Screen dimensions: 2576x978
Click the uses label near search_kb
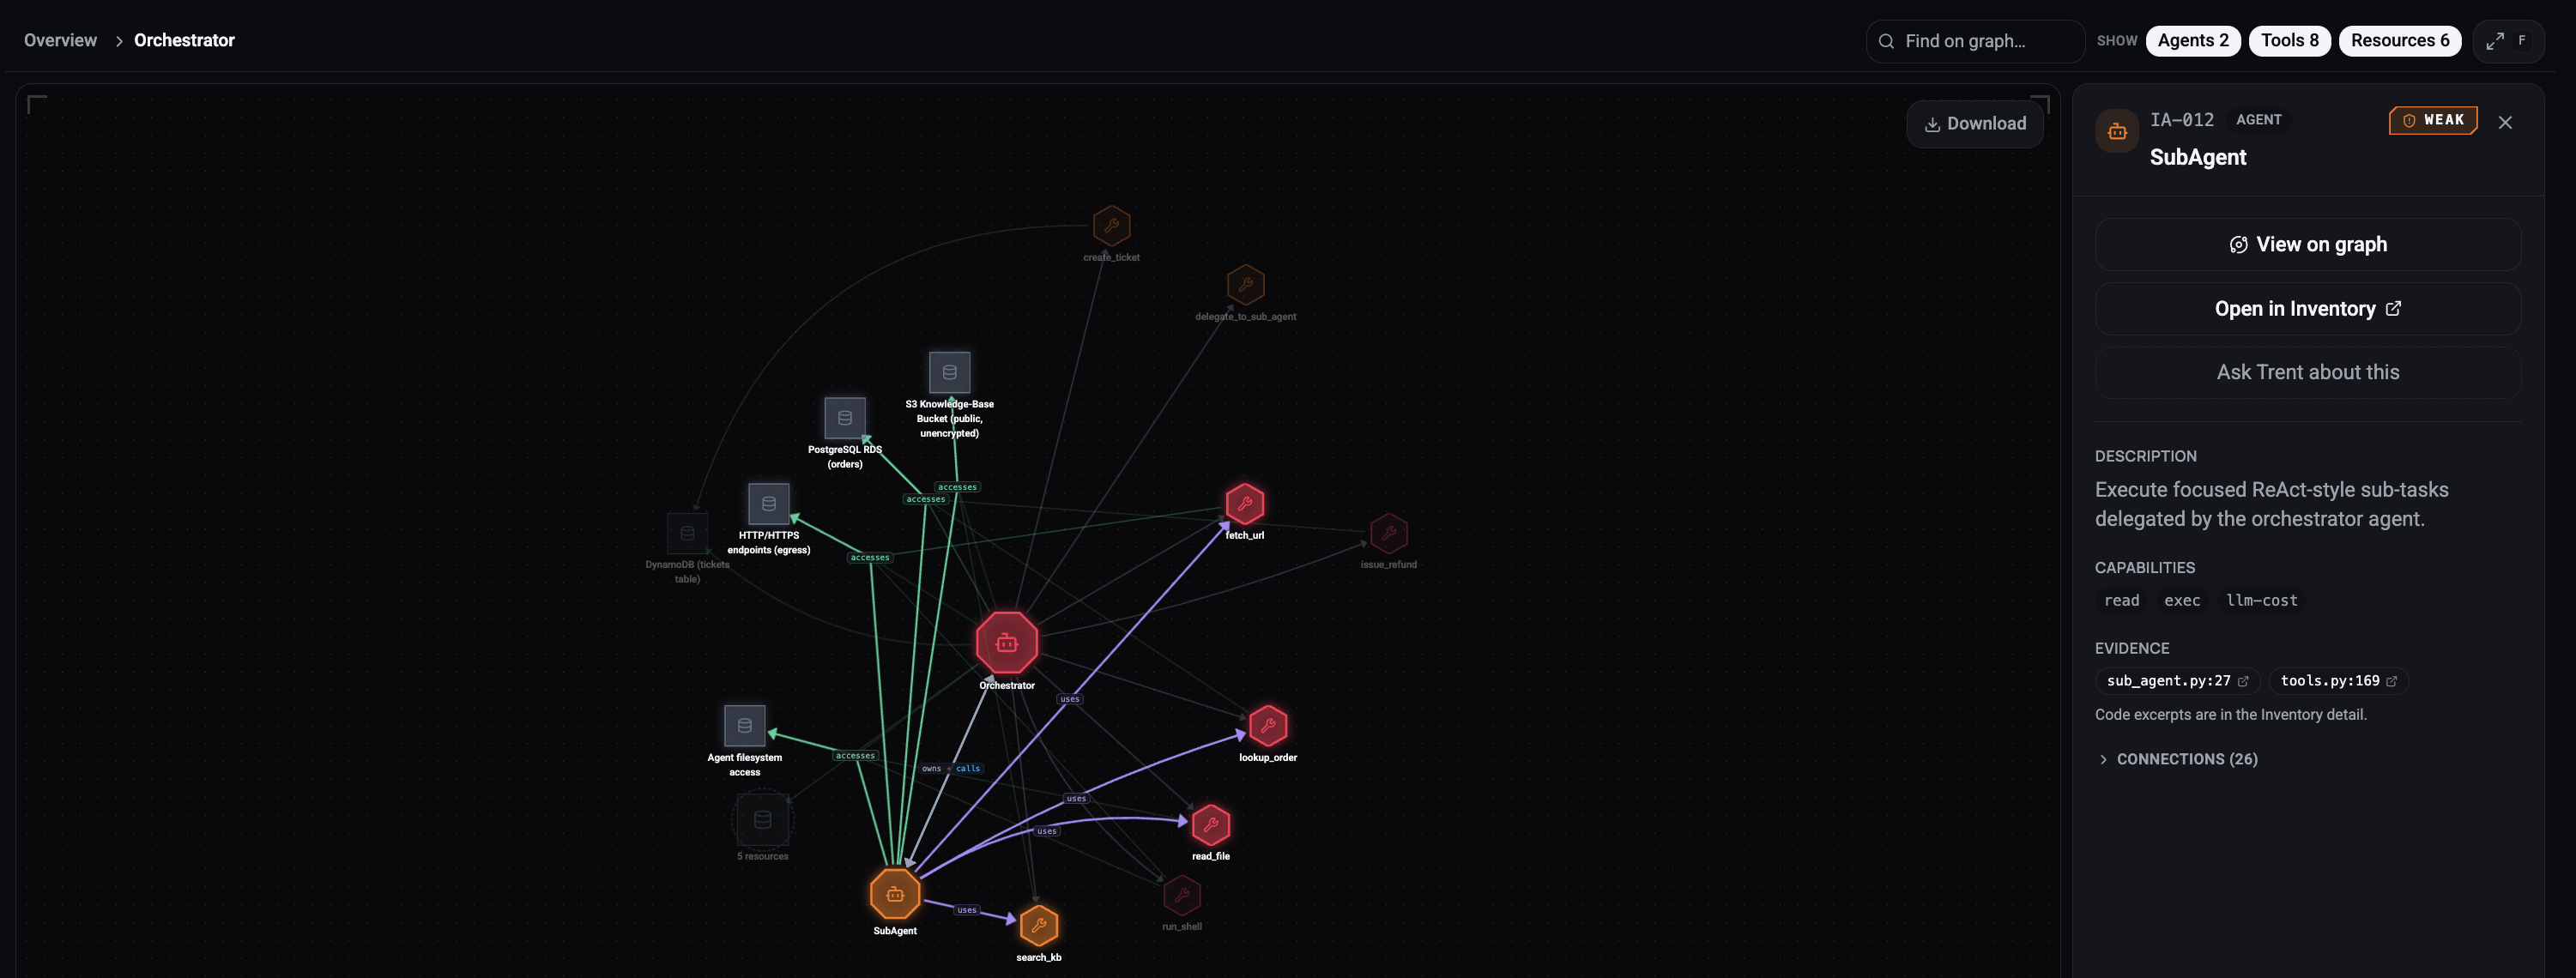(966, 910)
